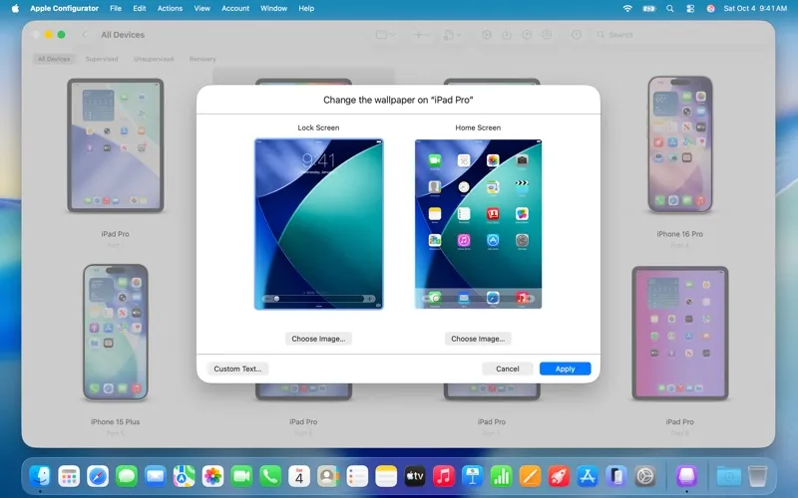Click the "iPhone 15 Plus" device name
Image resolution: width=798 pixels, height=498 pixels.
116,421
